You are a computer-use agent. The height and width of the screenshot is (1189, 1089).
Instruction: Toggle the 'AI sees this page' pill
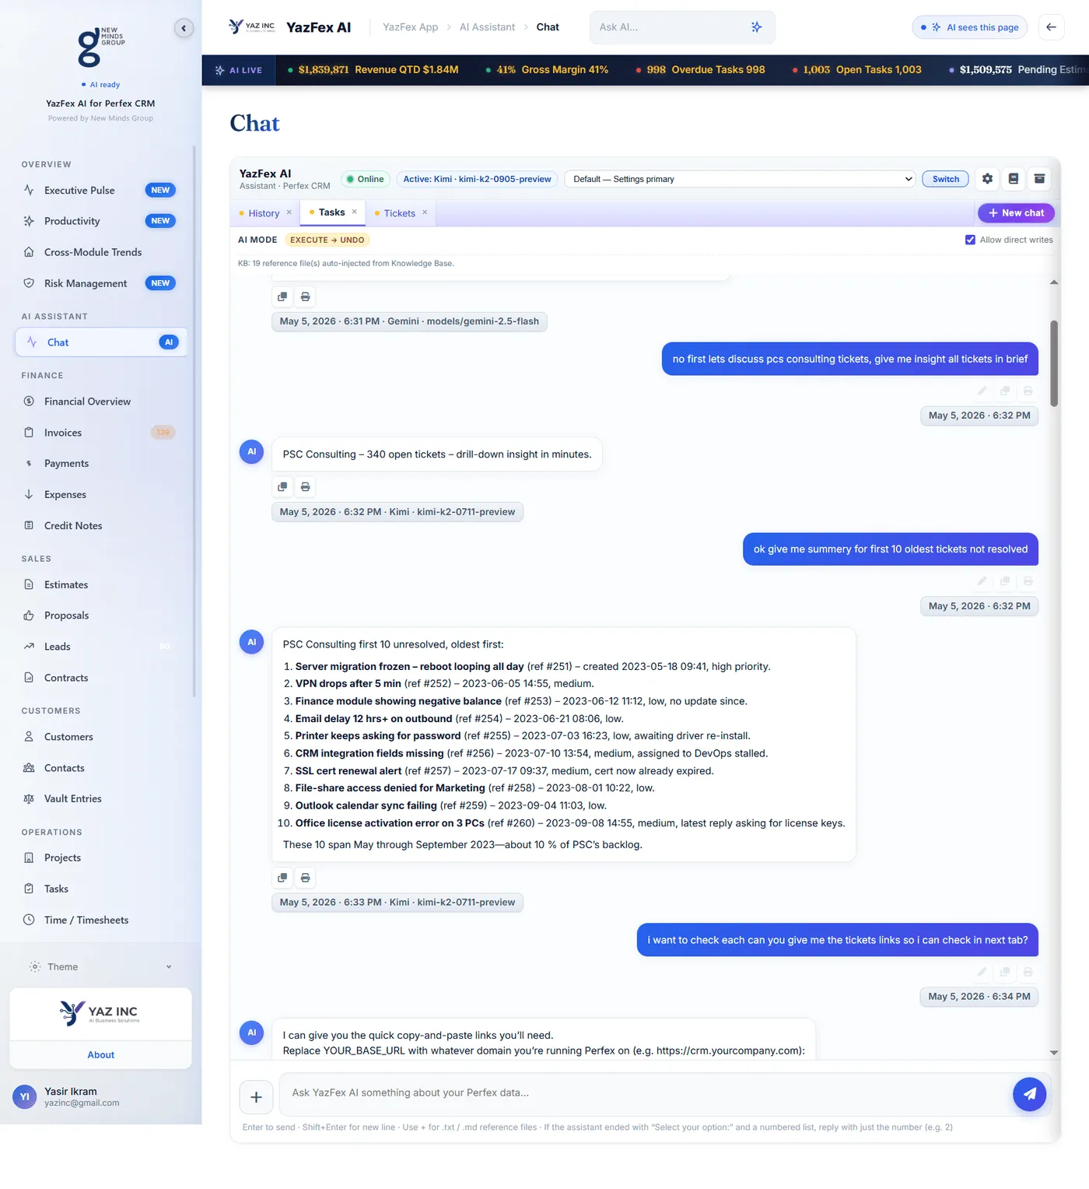[970, 27]
